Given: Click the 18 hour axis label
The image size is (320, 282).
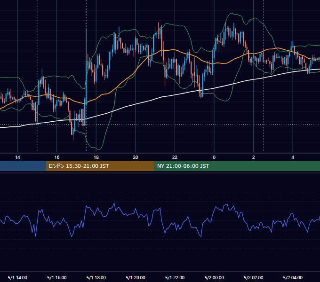Looking at the screenshot, I should [96, 157].
